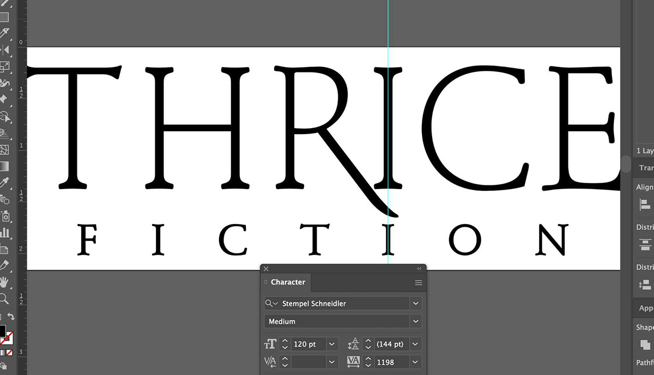Screen dimensions: 654x375
Task: Click the font size icon
Action: tap(270, 344)
